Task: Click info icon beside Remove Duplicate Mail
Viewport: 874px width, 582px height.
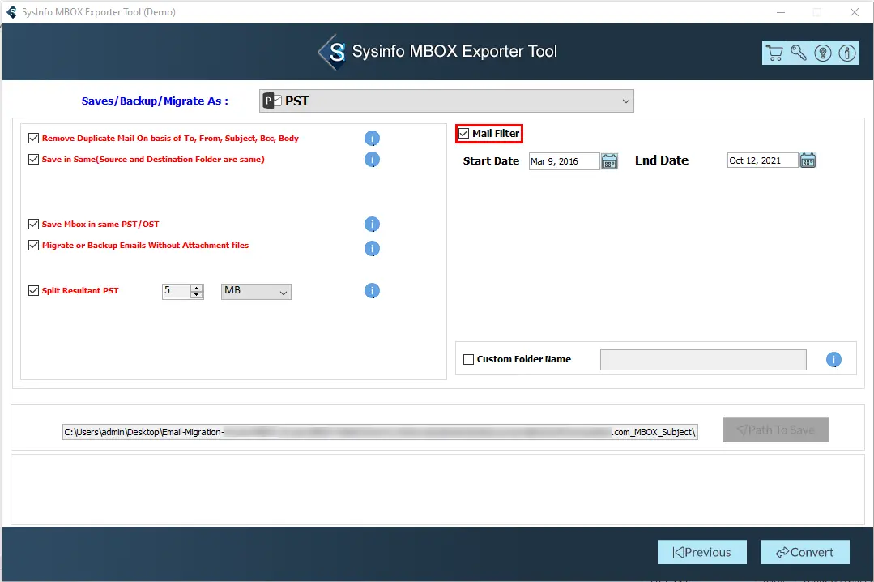Action: click(x=372, y=138)
